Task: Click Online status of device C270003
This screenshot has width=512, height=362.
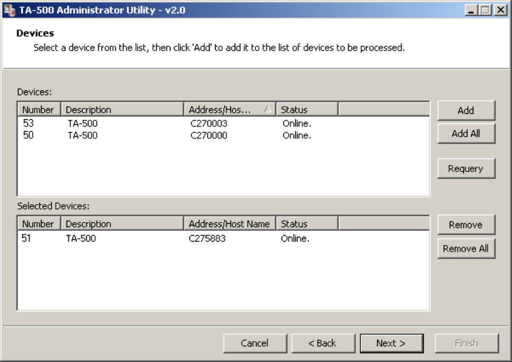Action: click(x=297, y=123)
